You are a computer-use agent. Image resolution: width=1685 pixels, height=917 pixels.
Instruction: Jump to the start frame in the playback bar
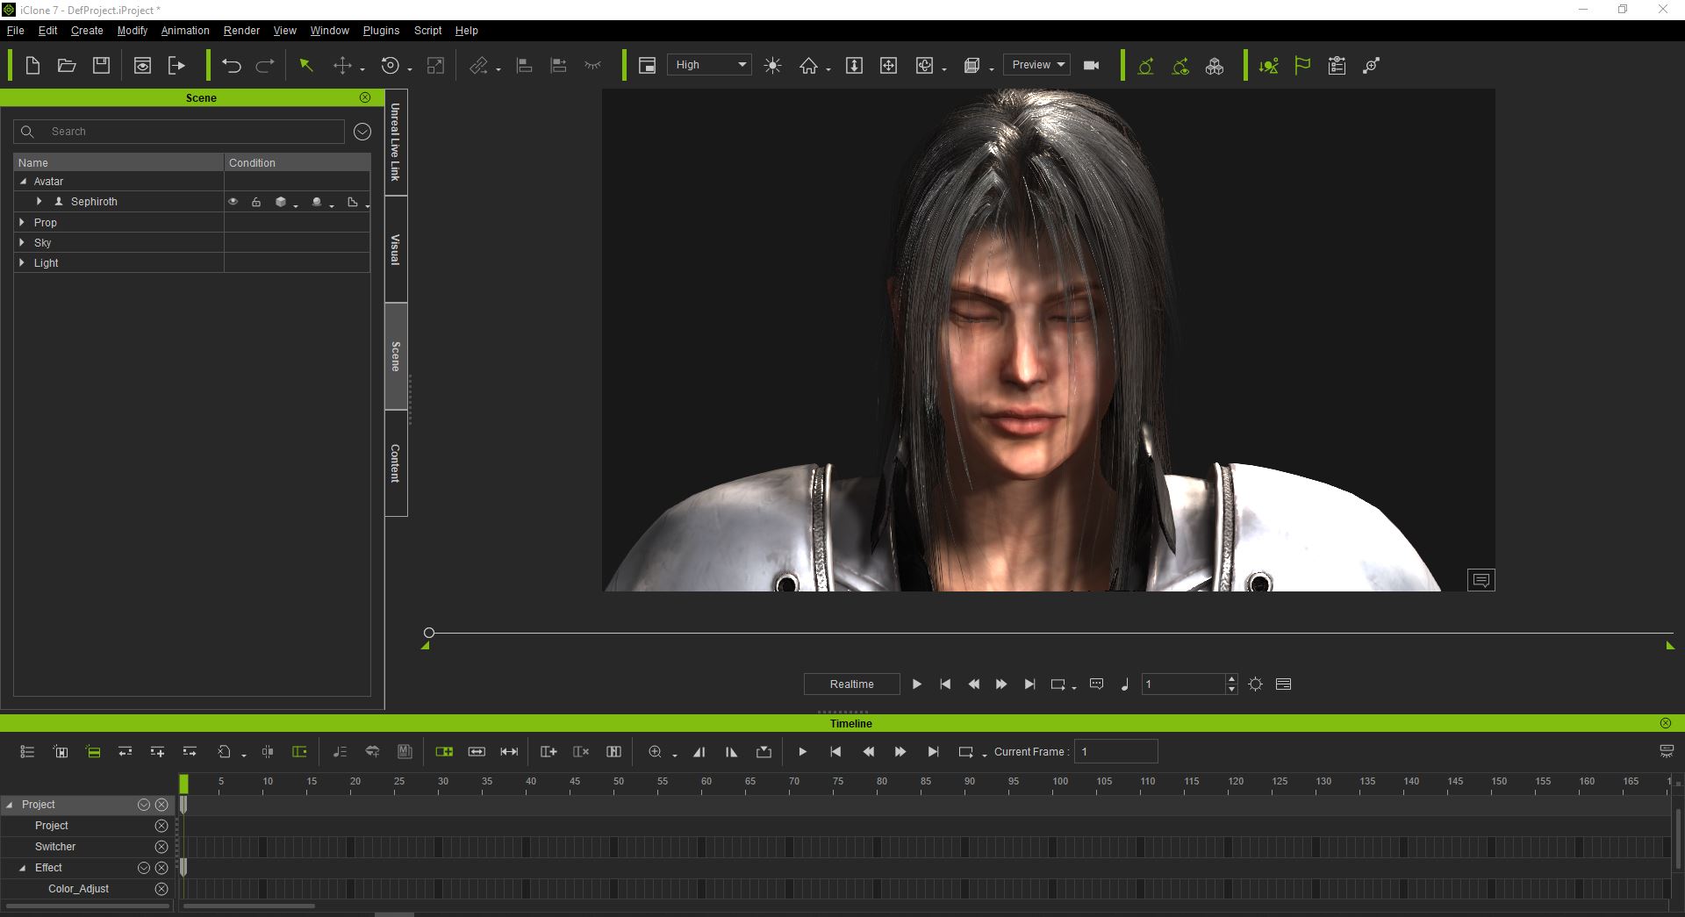tap(945, 684)
